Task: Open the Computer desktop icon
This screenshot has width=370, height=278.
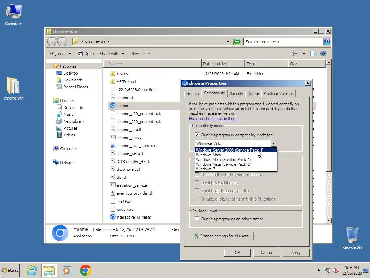Action: [13, 15]
